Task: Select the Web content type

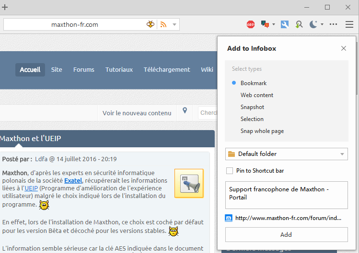Action: (256, 95)
